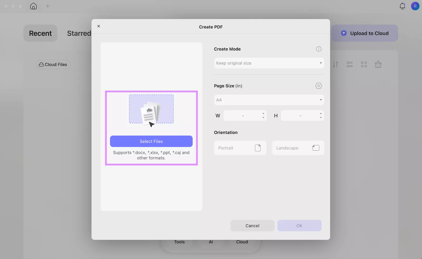Open the Tools tab at bottom

[180, 242]
